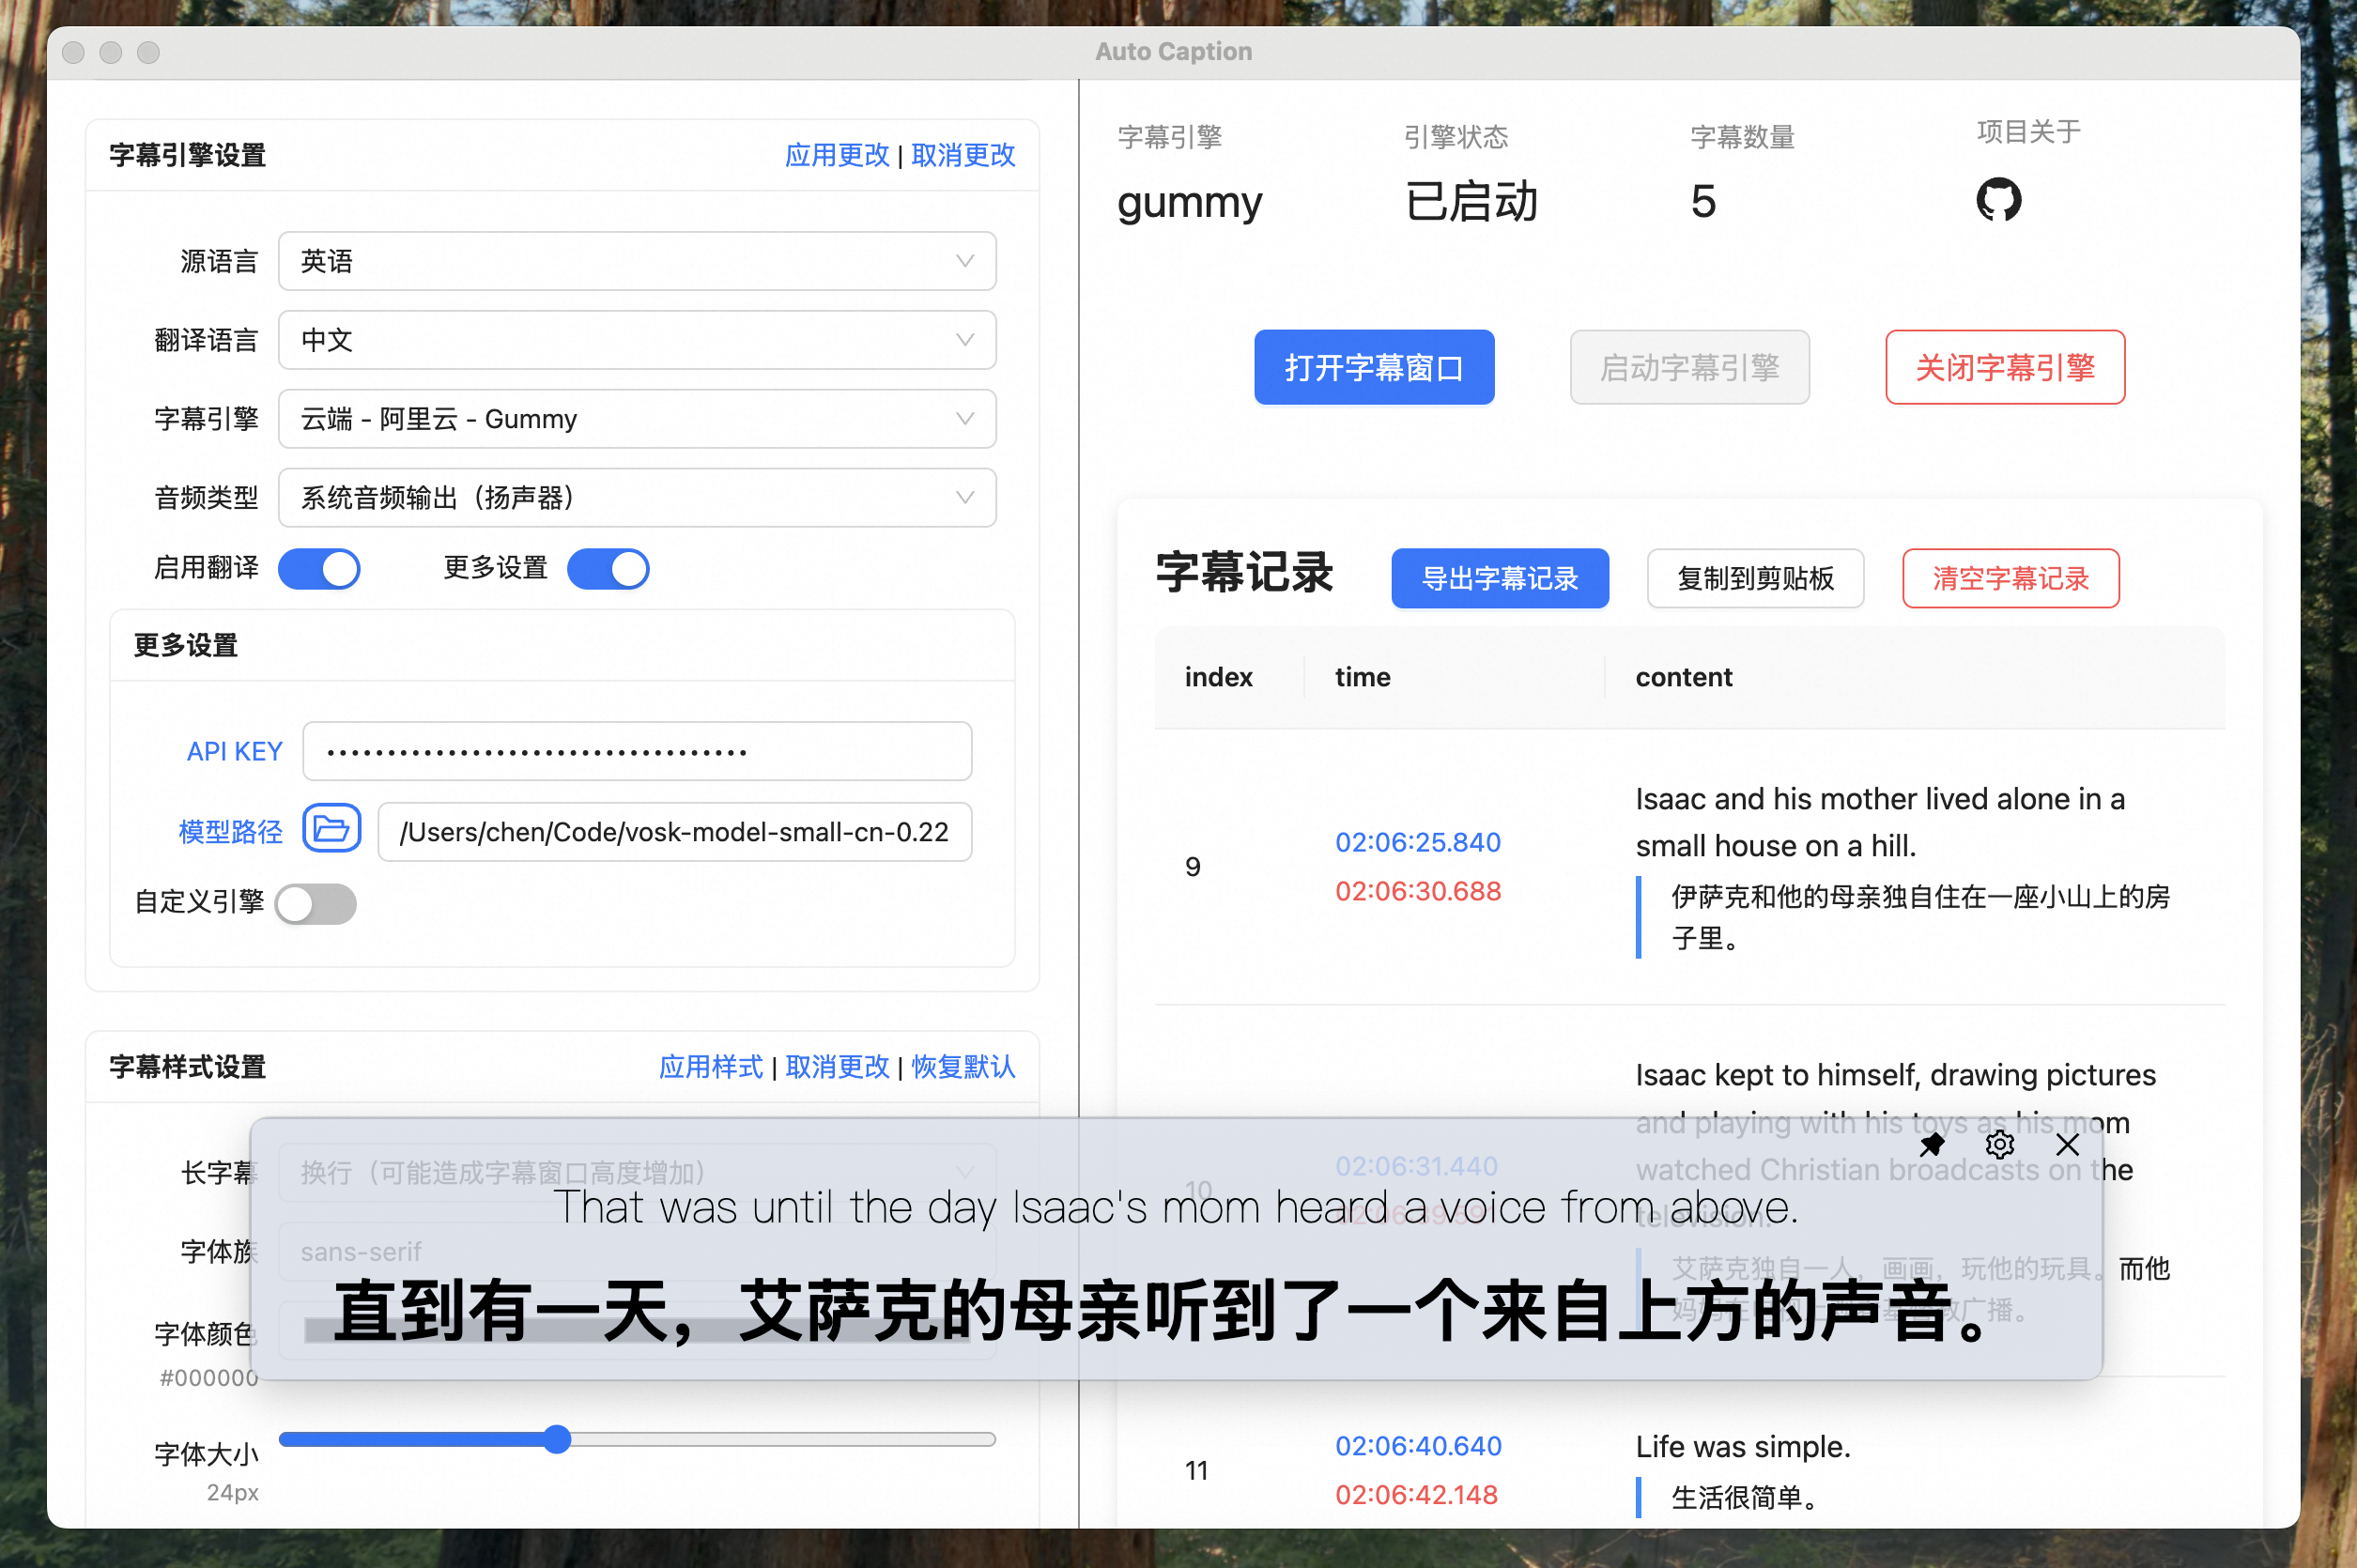Click the 字体大小 slider handle
Viewport: 2357px width, 1568px height.
(x=557, y=1439)
